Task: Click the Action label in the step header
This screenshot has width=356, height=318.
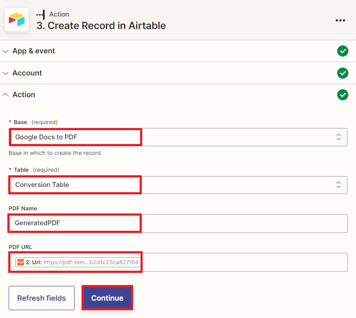Action: pyautogui.click(x=59, y=14)
